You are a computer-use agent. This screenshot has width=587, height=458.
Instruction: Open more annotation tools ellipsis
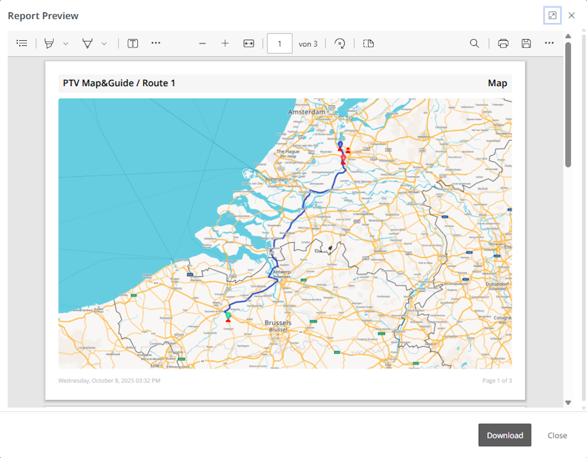tap(156, 43)
